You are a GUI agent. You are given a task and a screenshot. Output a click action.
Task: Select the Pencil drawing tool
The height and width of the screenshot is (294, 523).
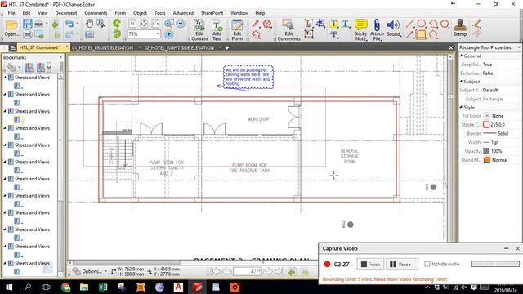tap(476, 24)
